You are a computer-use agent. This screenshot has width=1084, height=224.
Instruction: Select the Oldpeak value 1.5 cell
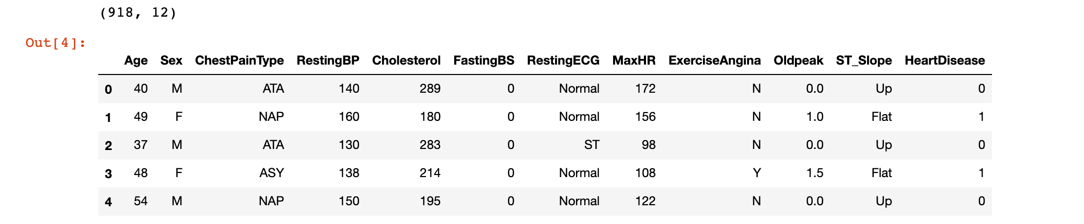coord(814,173)
